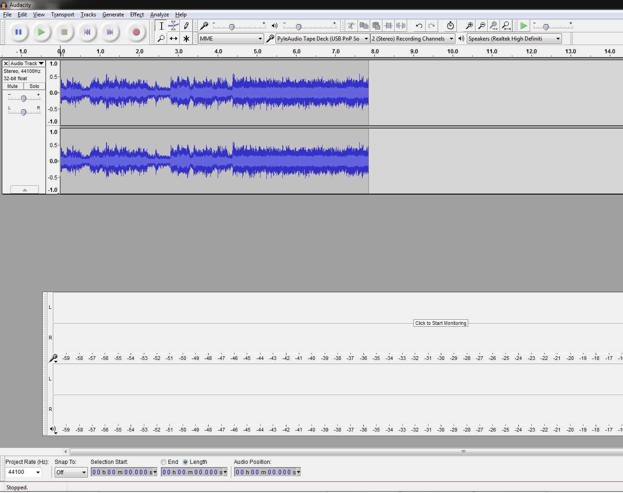Open the recording device dropdown
Image resolution: width=623 pixels, height=493 pixels.
tap(321, 39)
